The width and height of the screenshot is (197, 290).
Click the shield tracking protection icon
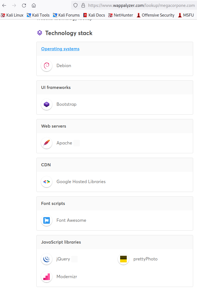coord(76,5)
